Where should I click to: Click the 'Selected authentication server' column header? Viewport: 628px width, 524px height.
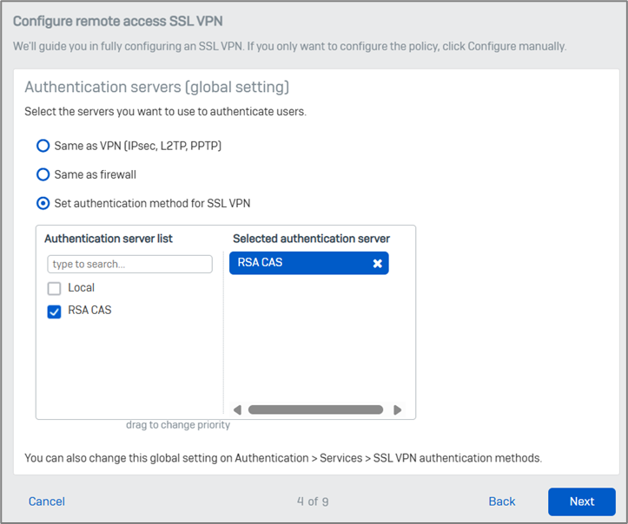click(311, 239)
